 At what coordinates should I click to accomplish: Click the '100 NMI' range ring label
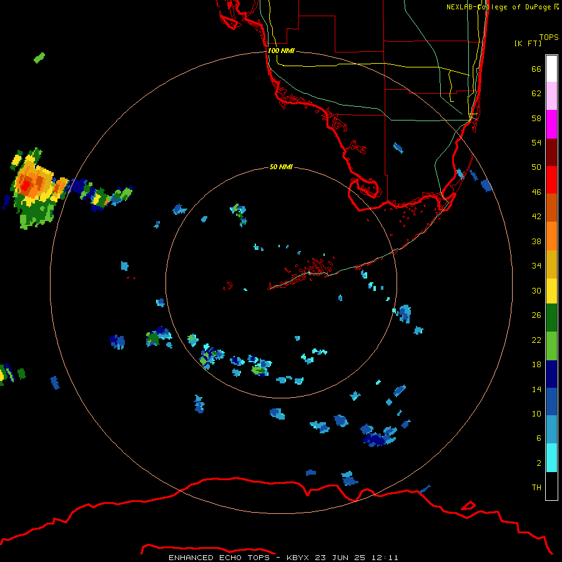281,51
